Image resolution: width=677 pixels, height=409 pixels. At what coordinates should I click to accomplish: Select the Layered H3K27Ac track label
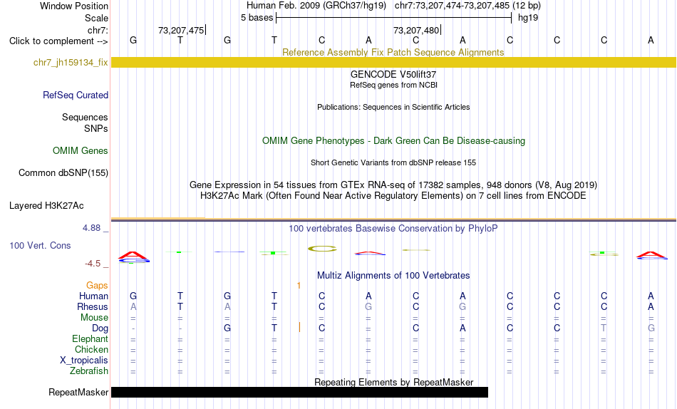tap(46, 206)
